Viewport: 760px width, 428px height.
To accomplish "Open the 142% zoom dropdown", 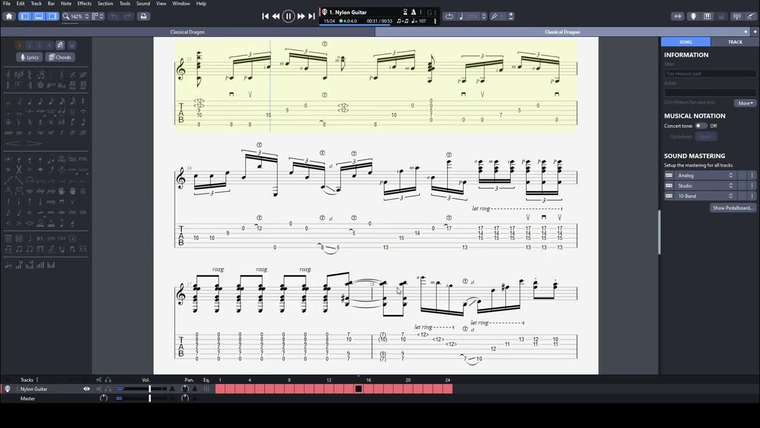I will (76, 16).
